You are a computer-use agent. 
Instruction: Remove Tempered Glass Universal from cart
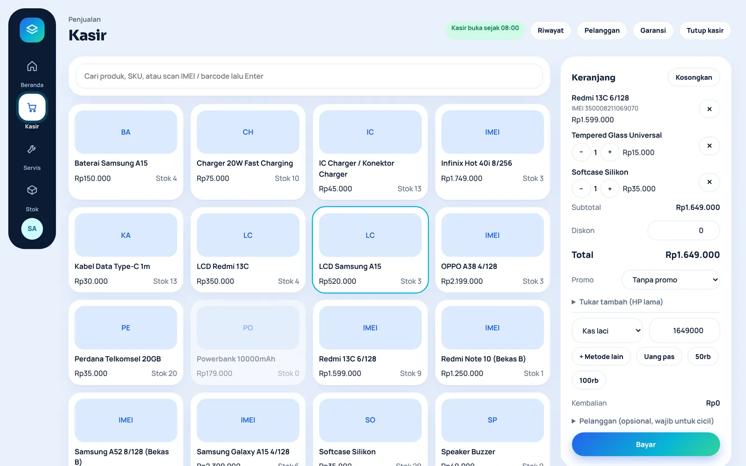[x=709, y=146]
